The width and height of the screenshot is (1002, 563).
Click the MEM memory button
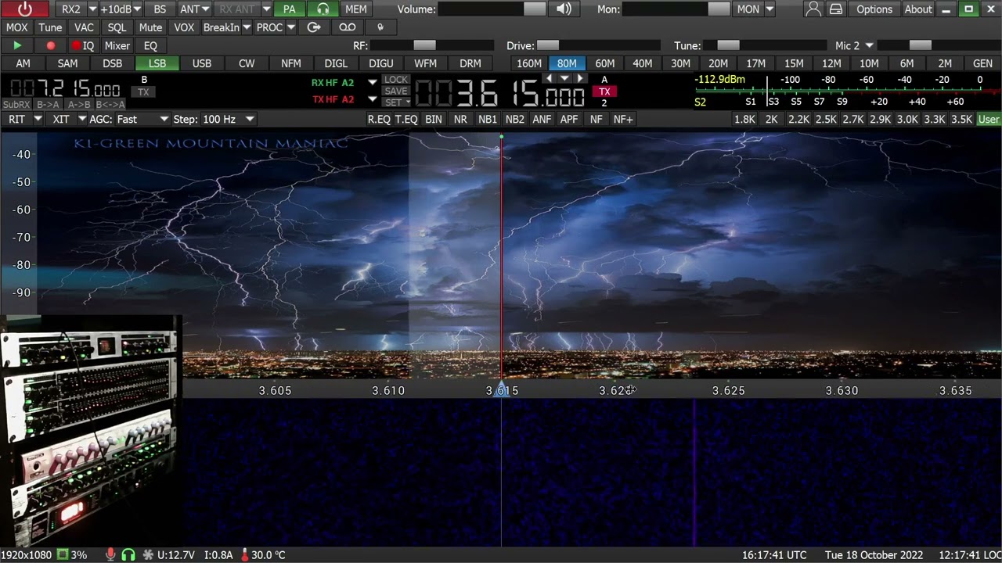pos(355,9)
